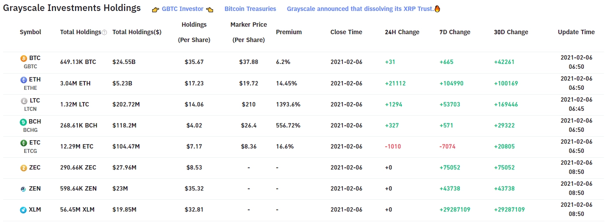Screen dimensions: 608x223
Task: Open the GBTC Investor link
Action: [x=182, y=9]
